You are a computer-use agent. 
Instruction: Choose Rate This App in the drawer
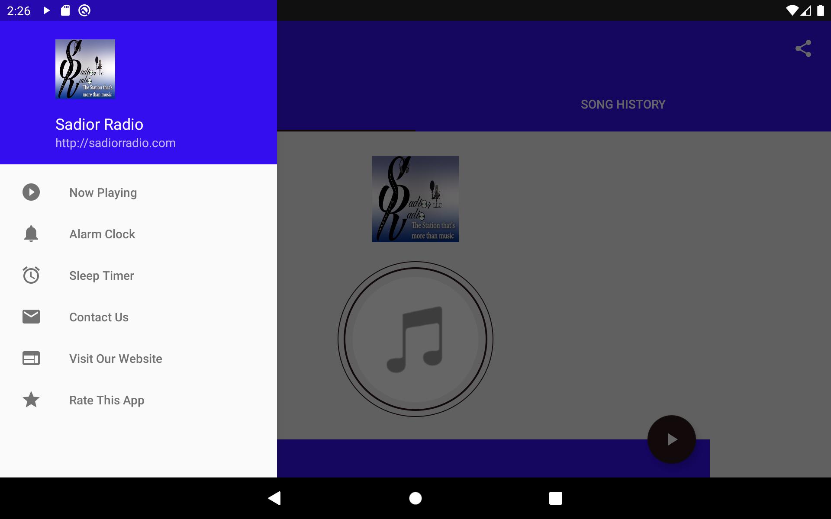138,400
